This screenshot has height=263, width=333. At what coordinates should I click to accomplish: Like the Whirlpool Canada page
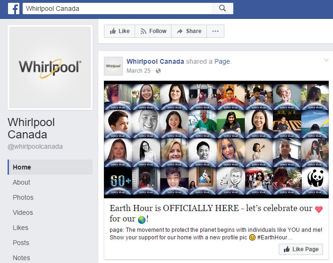120,31
